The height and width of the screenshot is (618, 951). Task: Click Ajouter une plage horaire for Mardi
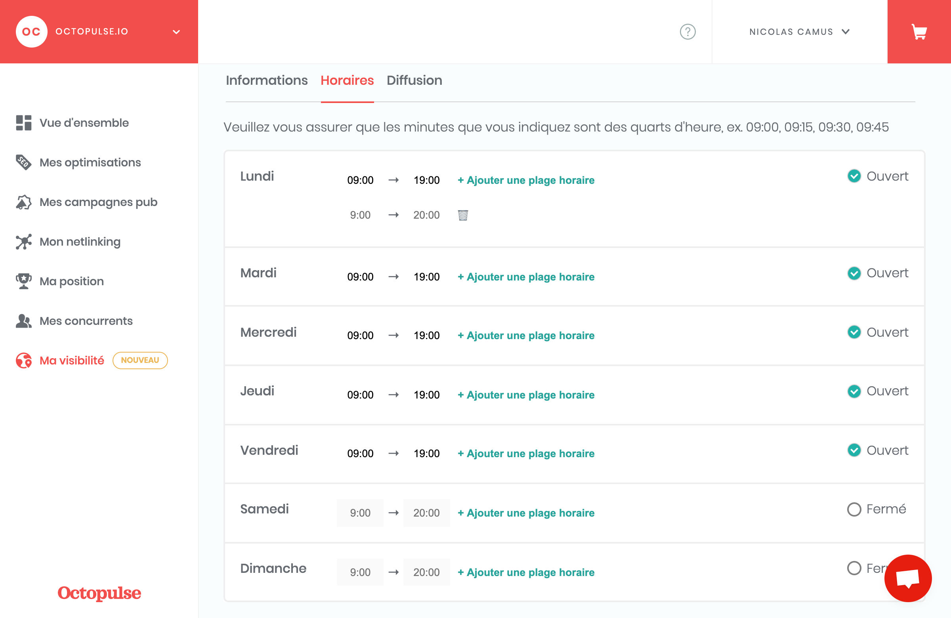tap(526, 276)
